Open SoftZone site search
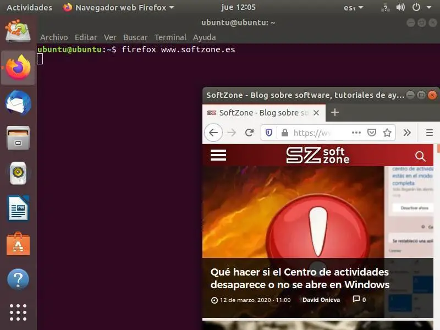The height and width of the screenshot is (330, 440). [x=420, y=156]
